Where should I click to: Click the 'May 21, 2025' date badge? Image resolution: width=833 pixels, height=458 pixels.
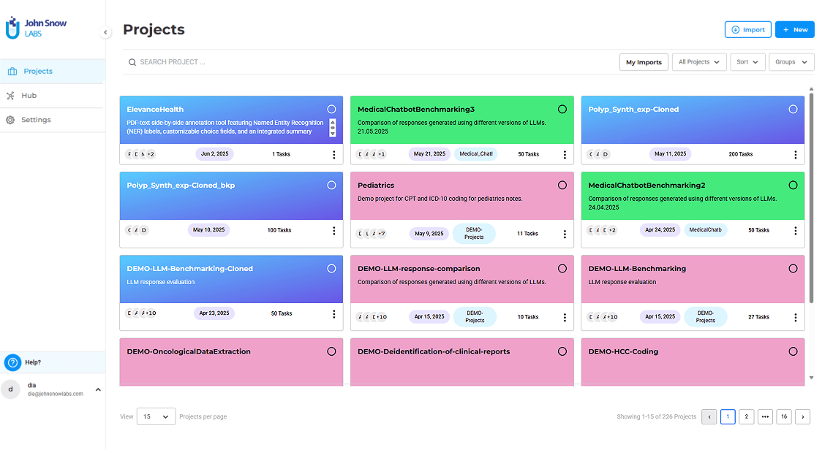pos(430,154)
